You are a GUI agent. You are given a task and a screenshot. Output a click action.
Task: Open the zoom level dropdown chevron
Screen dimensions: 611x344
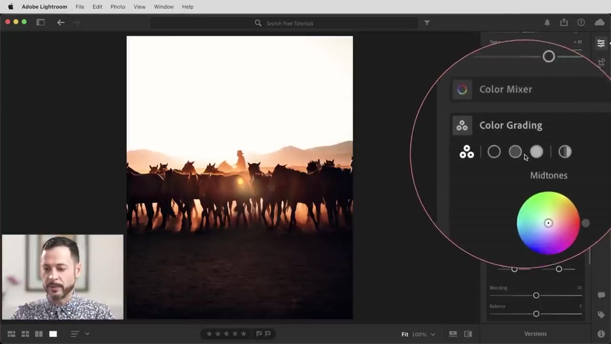pyautogui.click(x=433, y=334)
